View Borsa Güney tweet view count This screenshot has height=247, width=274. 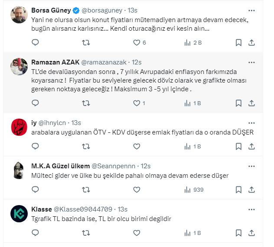[x=193, y=42]
